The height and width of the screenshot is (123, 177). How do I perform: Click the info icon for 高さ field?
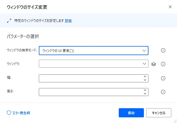tap(163, 92)
